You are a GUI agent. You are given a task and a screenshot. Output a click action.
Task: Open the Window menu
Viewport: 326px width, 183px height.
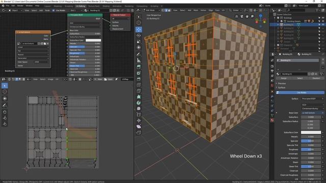(x=29, y=6)
